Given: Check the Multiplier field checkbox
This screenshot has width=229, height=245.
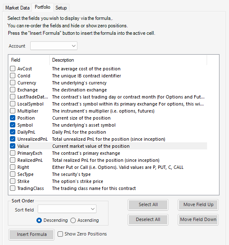Looking at the screenshot, I should [13, 110].
